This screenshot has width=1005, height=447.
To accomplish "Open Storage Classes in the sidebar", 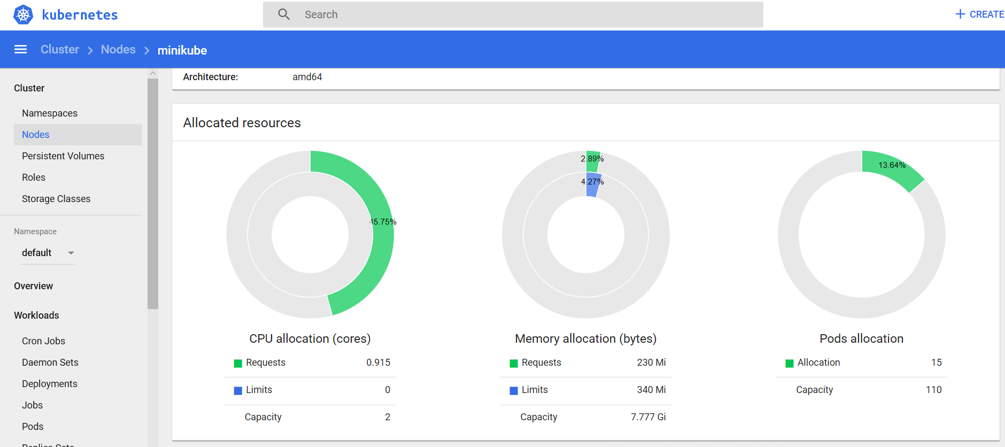I will pos(56,199).
